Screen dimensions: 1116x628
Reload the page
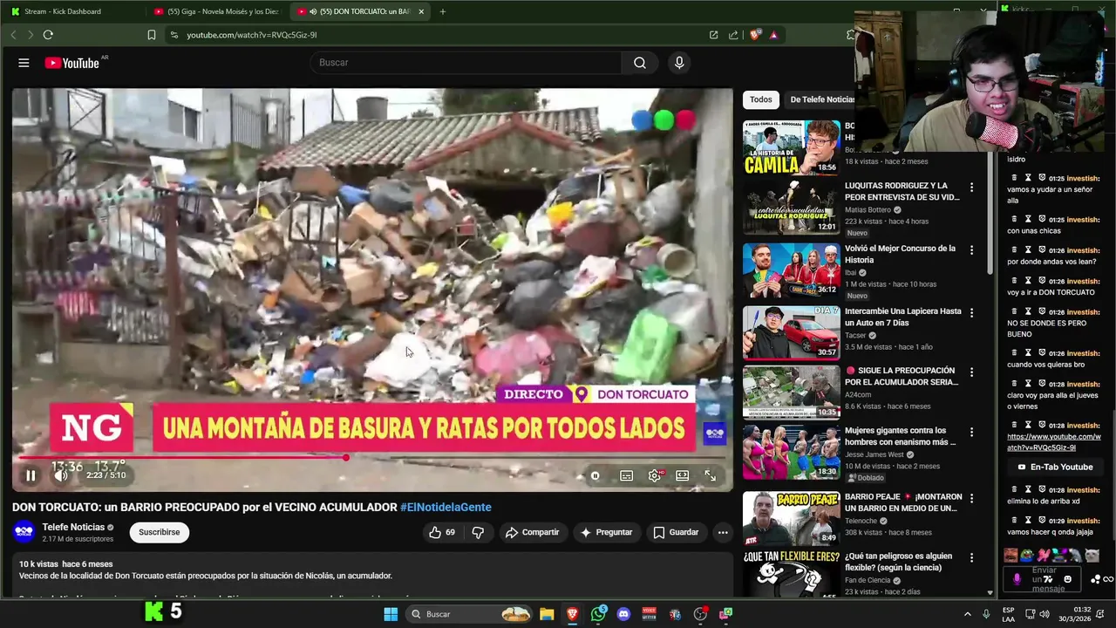point(48,35)
